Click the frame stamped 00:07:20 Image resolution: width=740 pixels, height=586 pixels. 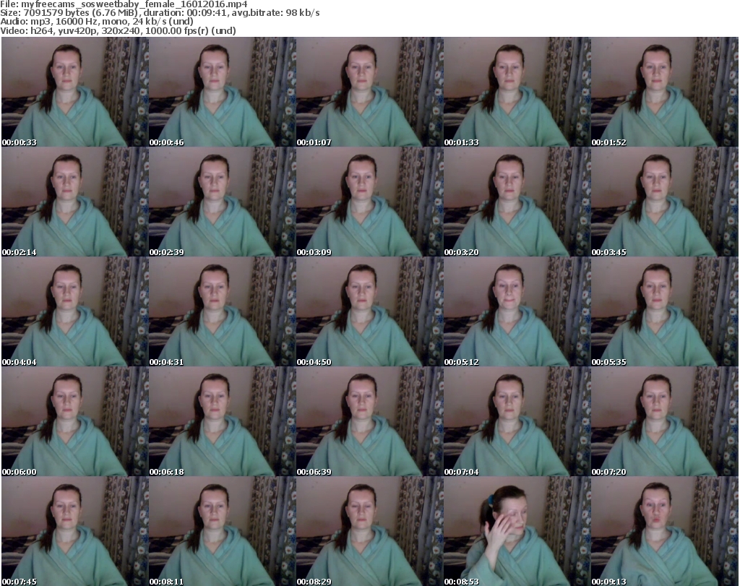(x=665, y=421)
